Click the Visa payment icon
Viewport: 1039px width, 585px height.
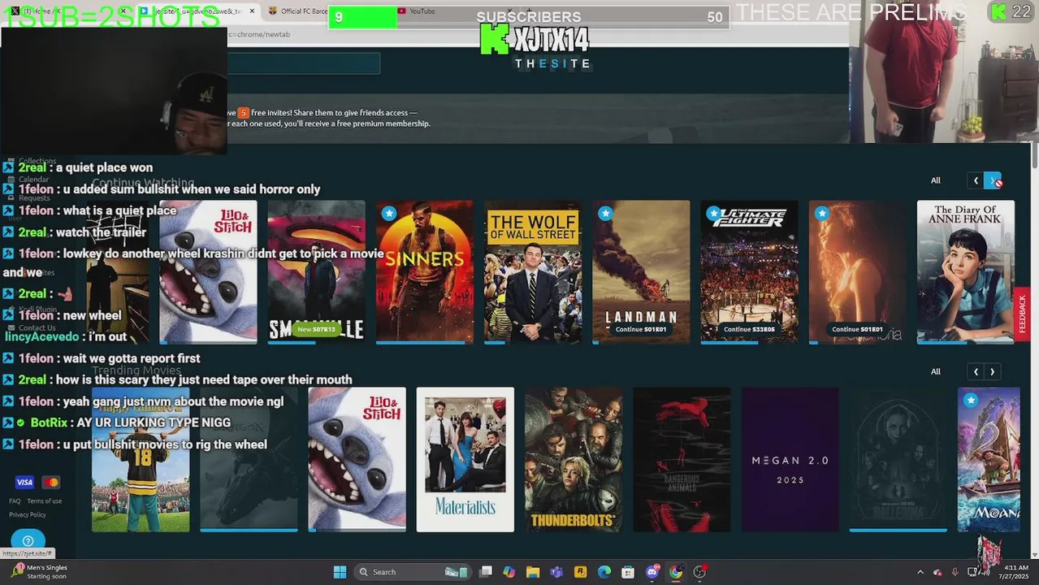point(24,483)
